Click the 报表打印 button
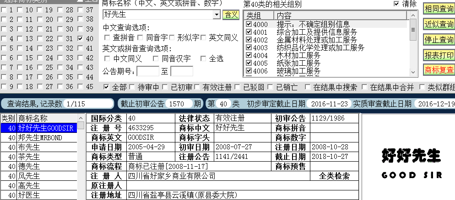Image resolution: width=455 pixels, height=200 pixels. pyautogui.click(x=439, y=55)
